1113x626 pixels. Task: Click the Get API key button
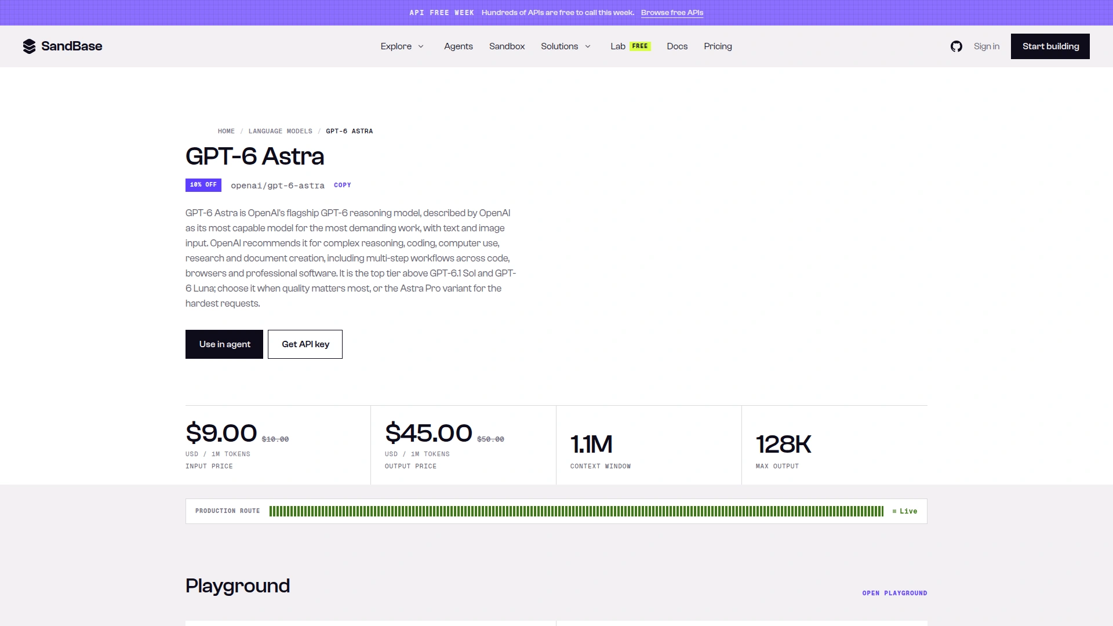305,344
